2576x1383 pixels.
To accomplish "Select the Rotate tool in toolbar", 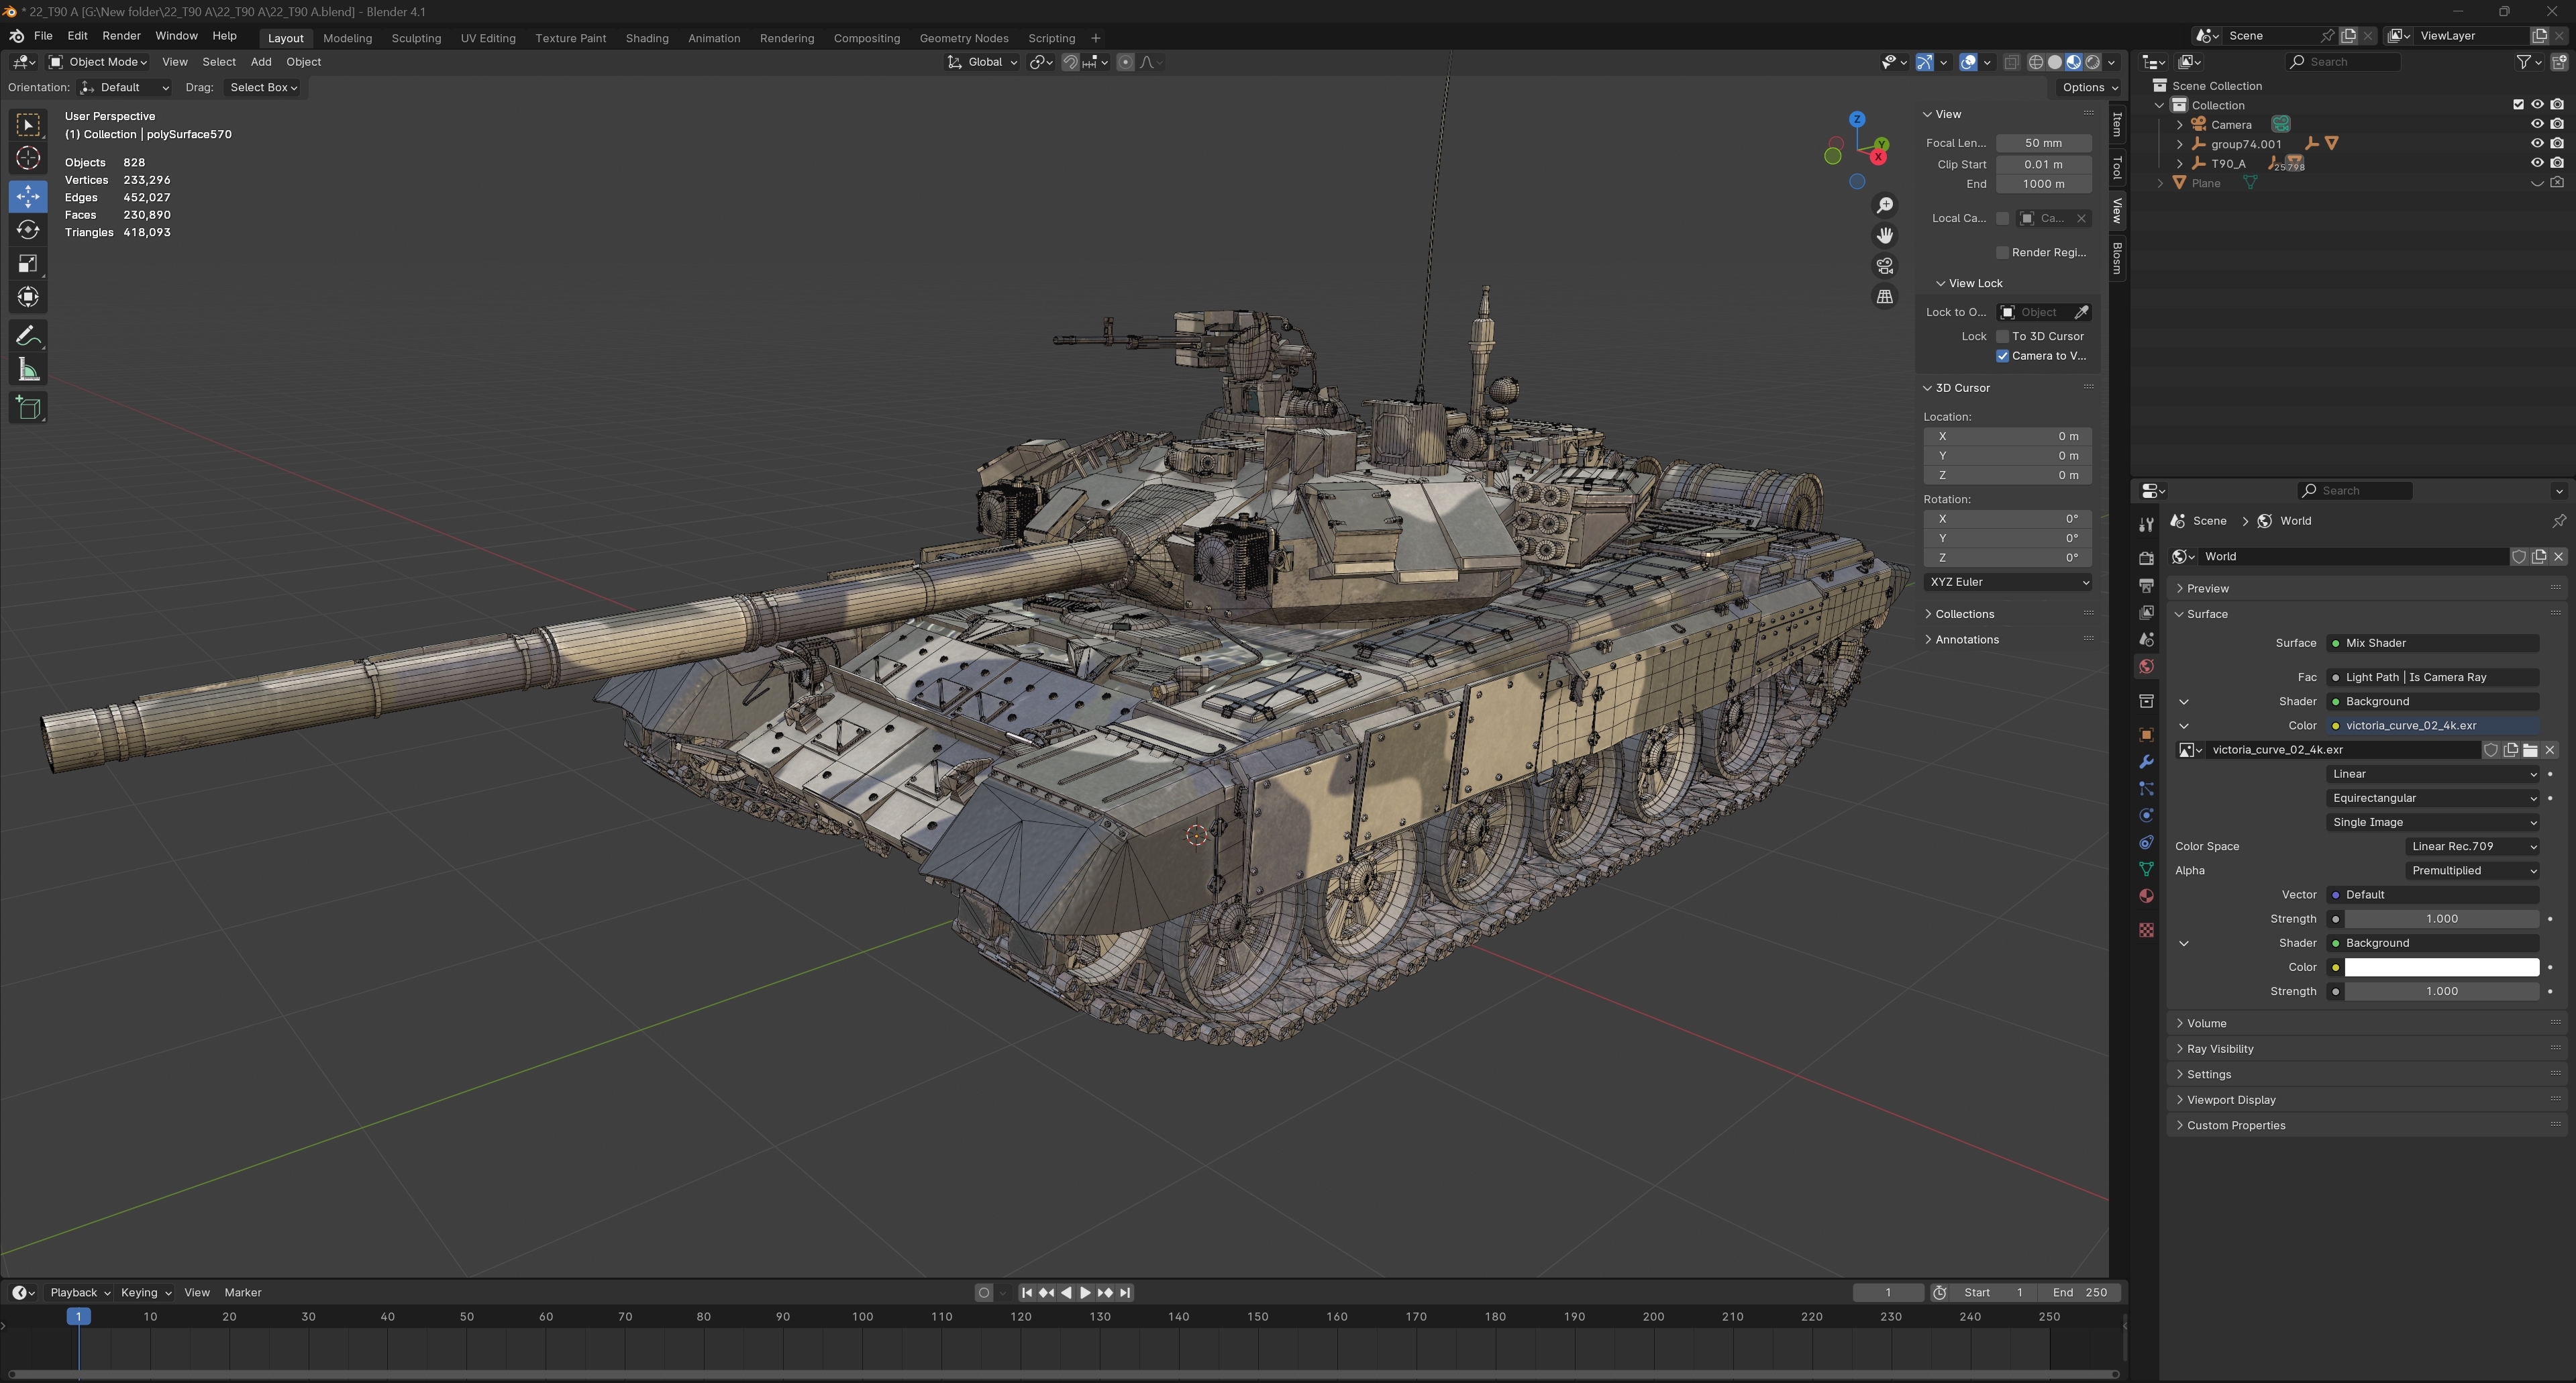I will [x=28, y=230].
